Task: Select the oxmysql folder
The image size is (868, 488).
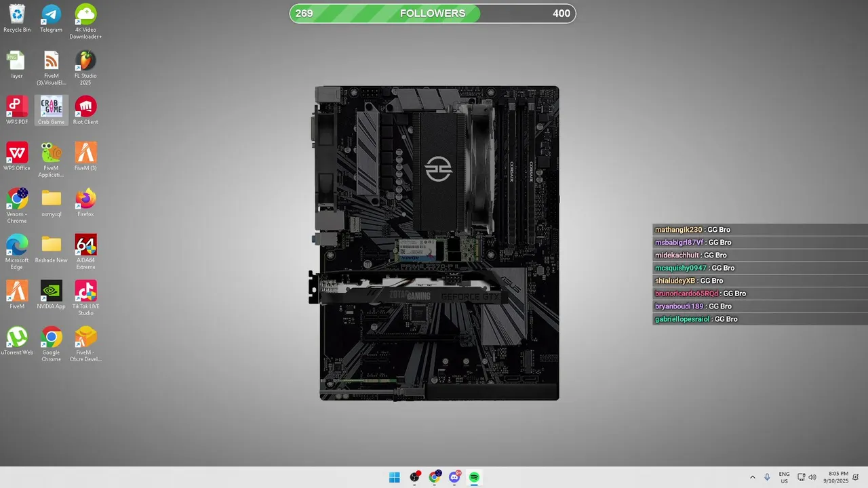Action: (52, 203)
